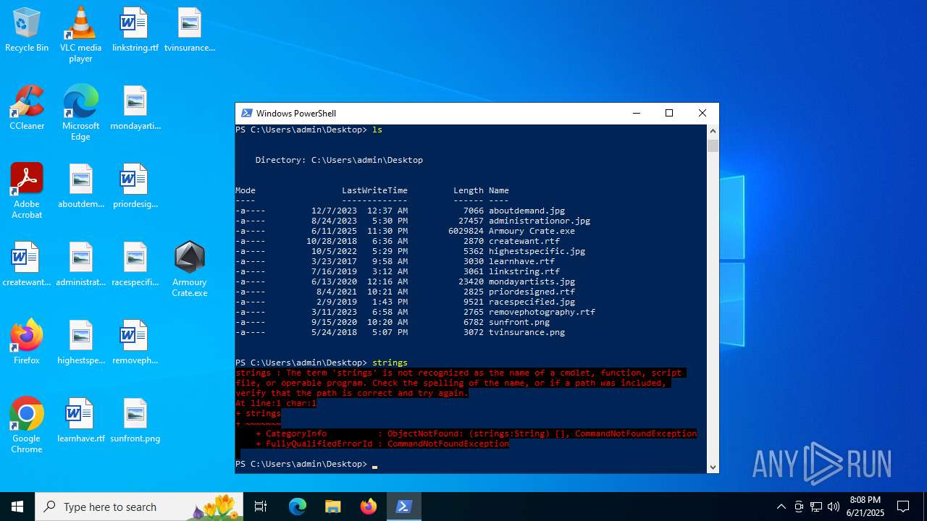Viewport: 927px width, 521px height.
Task: Select highestspe... image file on desktop
Action: click(x=81, y=342)
